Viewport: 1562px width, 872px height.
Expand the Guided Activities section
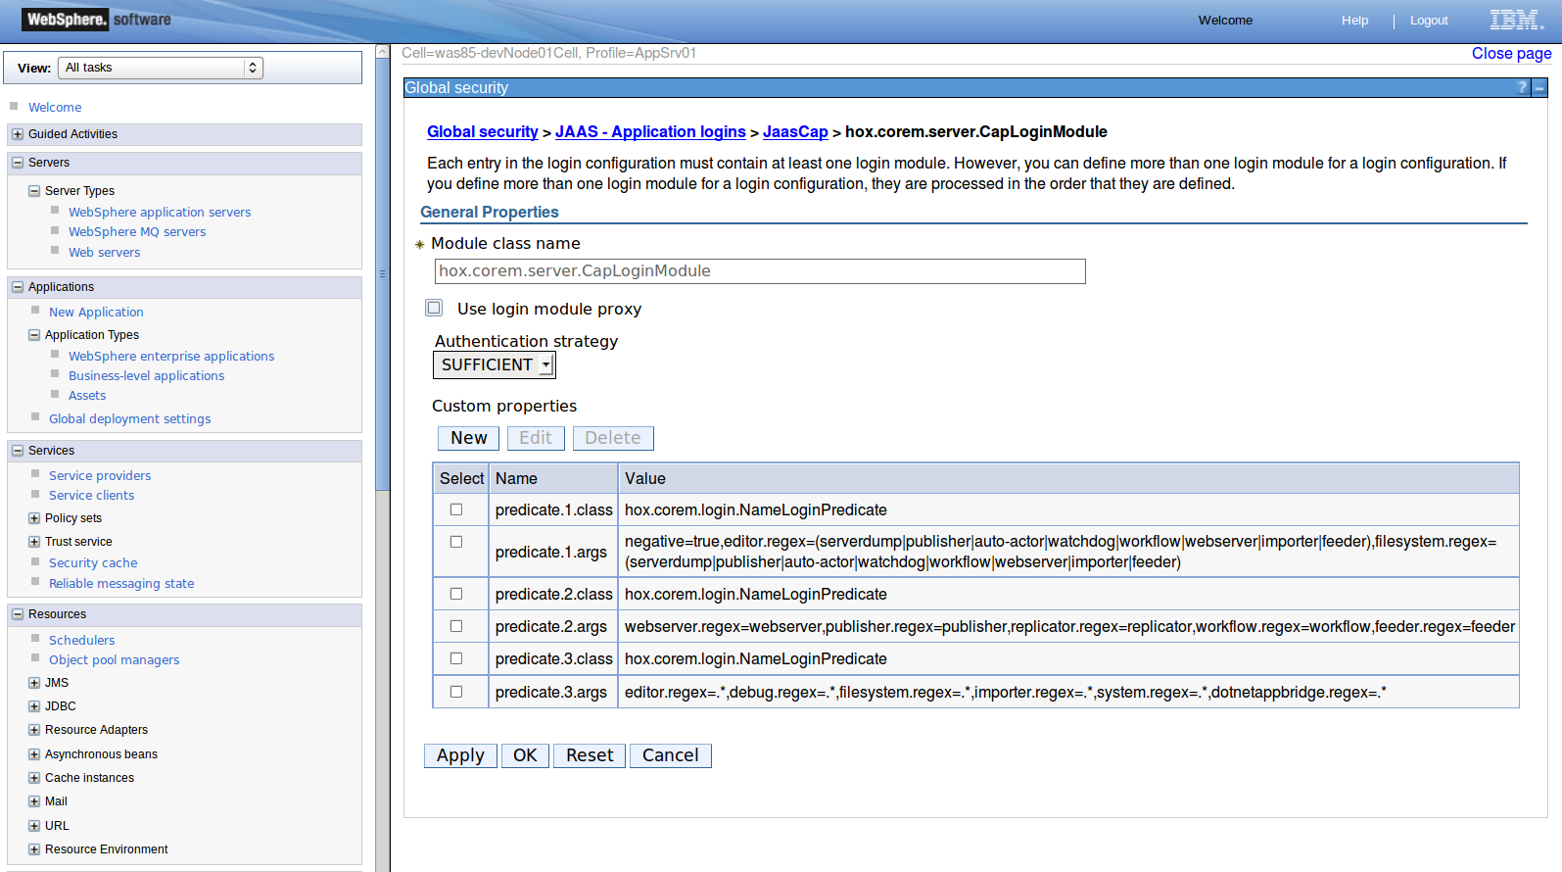point(18,134)
